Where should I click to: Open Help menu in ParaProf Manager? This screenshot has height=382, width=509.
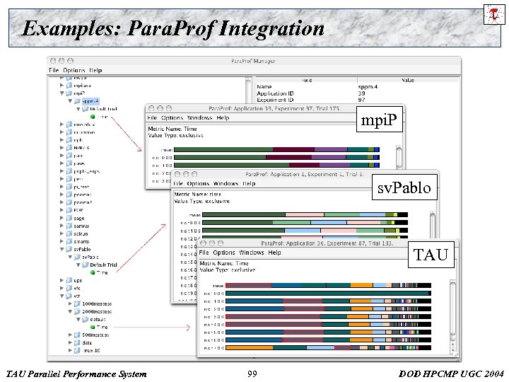tap(95, 70)
